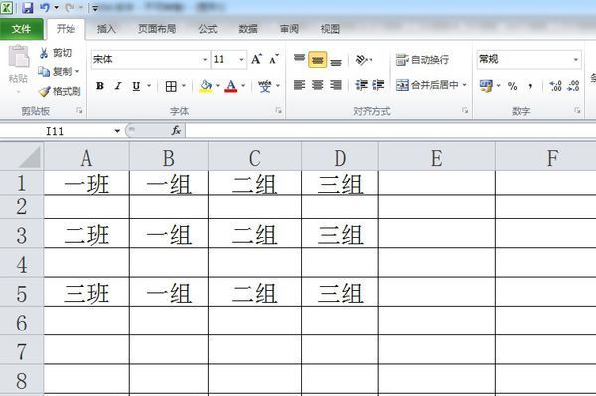Switch to the 审阅 (Review) tab

coord(289,29)
